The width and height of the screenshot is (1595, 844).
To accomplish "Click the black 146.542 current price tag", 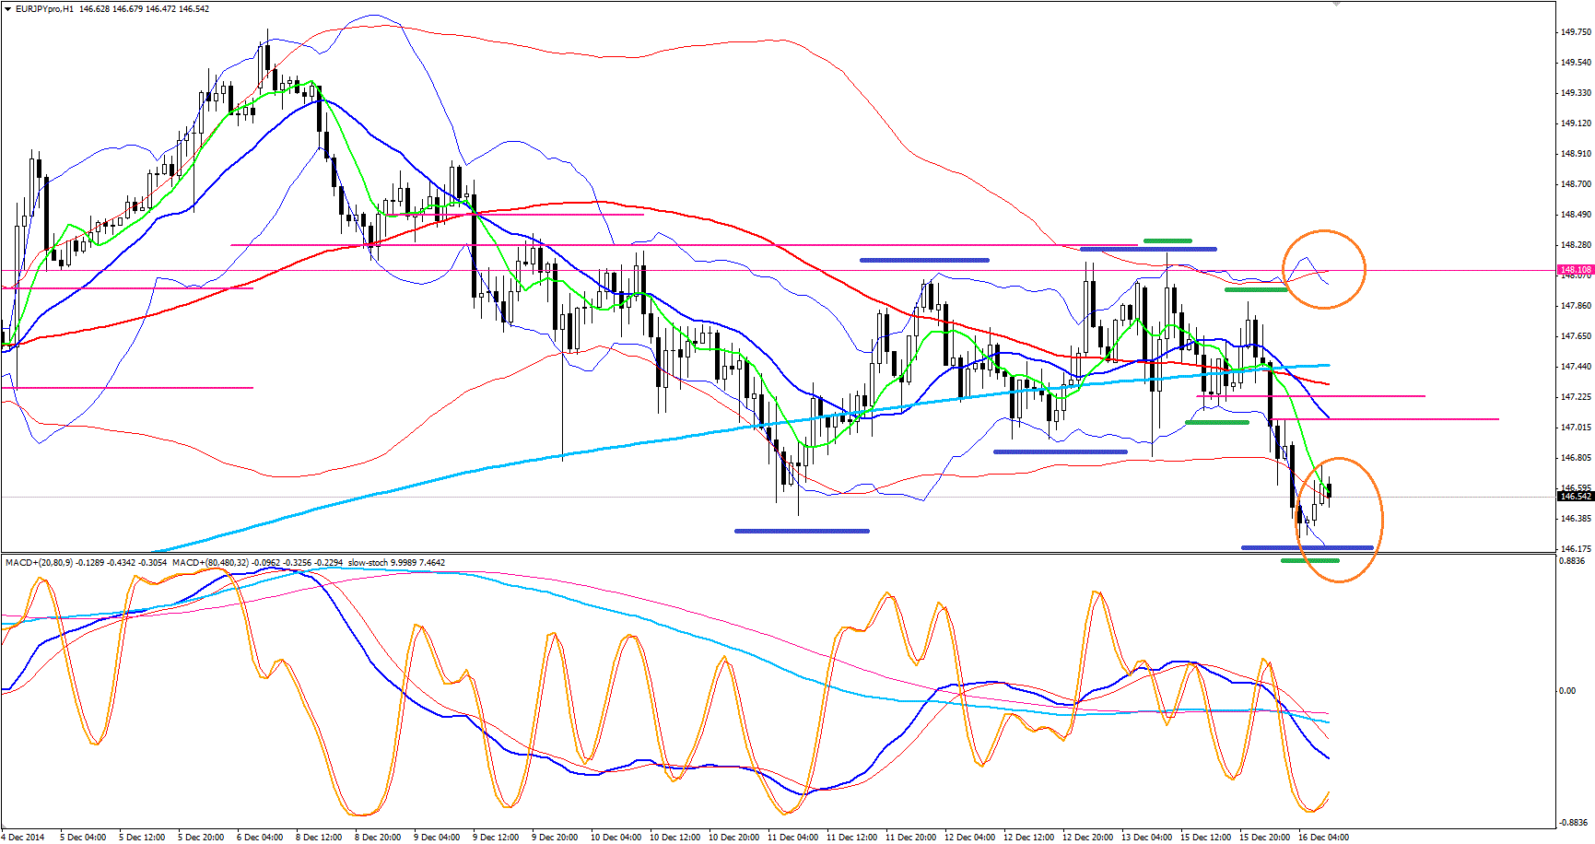I will [x=1575, y=497].
